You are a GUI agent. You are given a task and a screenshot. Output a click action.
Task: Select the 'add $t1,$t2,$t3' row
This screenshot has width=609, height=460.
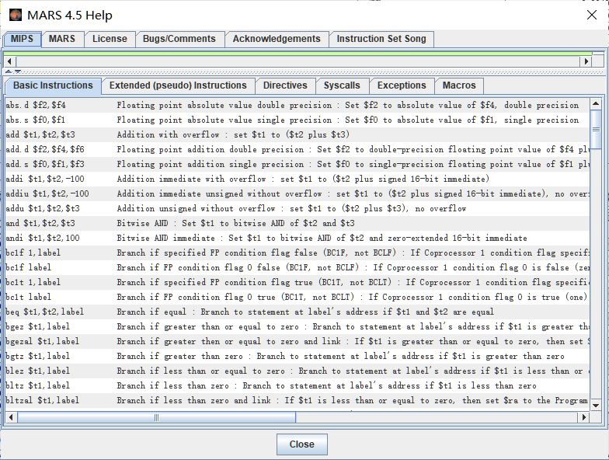point(298,135)
